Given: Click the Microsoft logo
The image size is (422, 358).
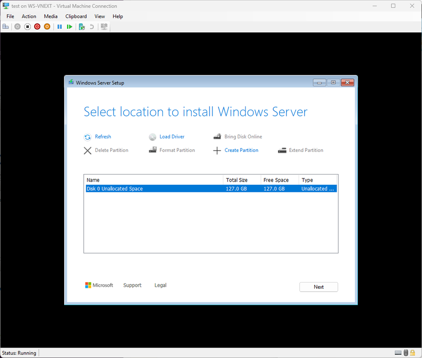Looking at the screenshot, I should pyautogui.click(x=99, y=285).
